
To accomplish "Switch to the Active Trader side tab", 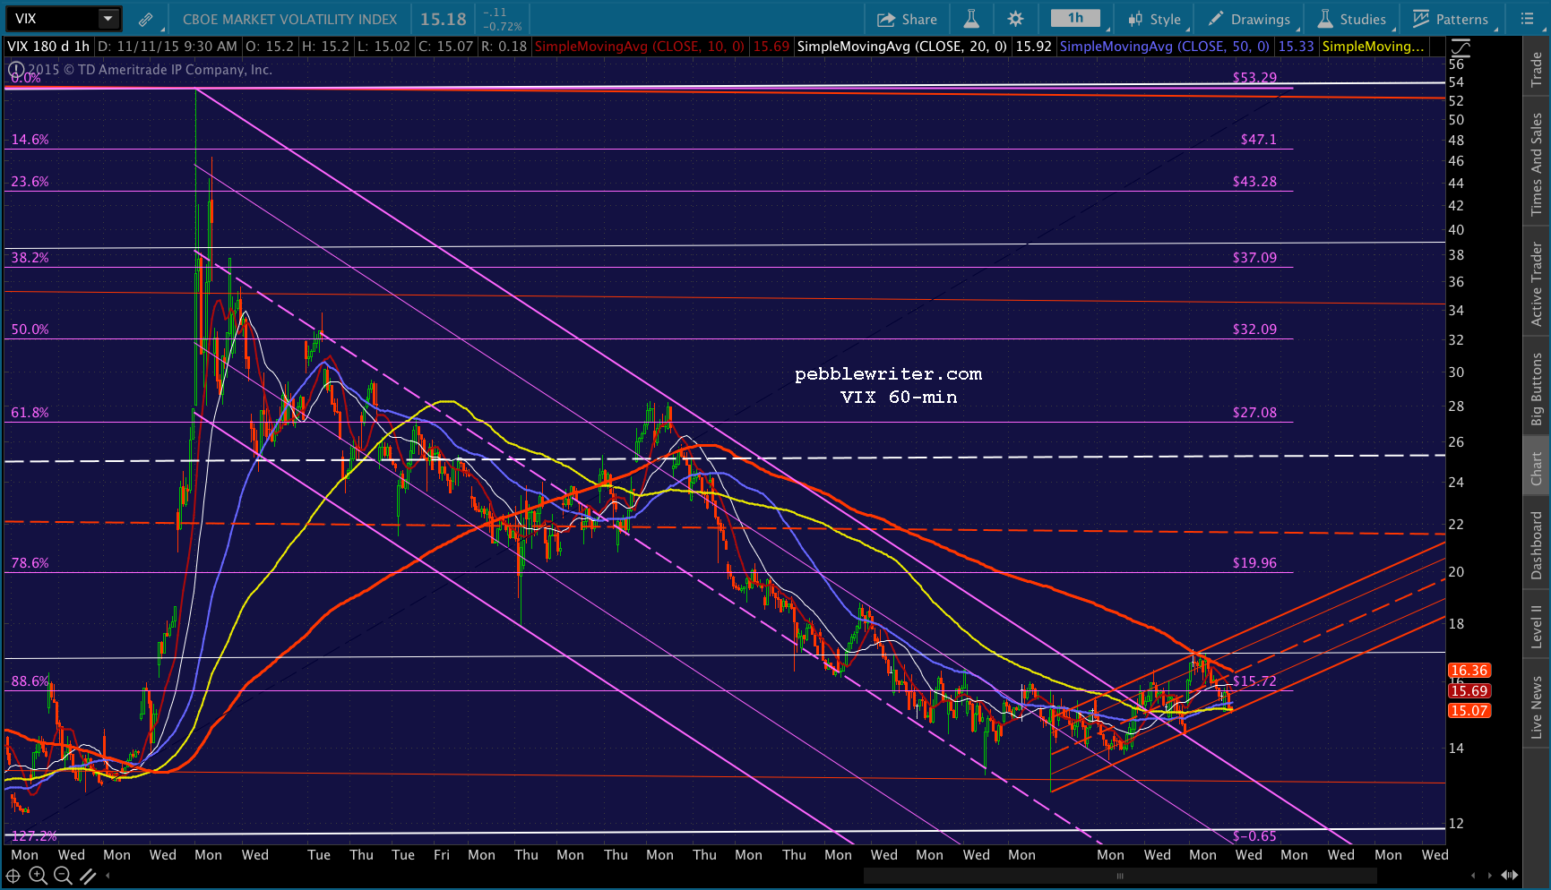I will [x=1536, y=283].
